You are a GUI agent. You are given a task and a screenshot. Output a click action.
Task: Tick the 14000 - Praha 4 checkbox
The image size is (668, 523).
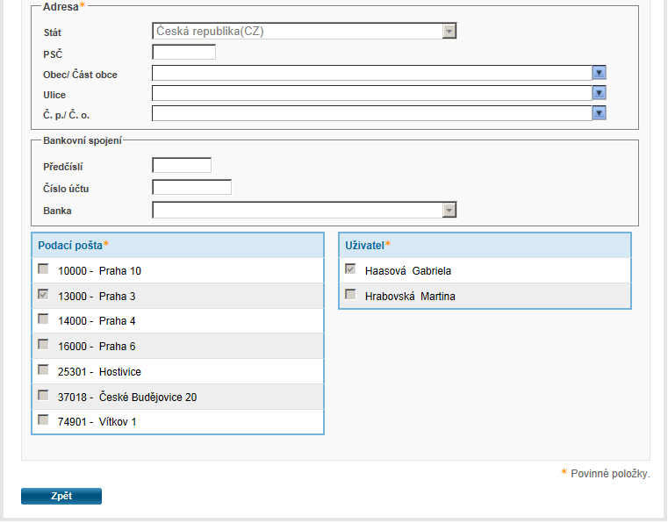(x=43, y=319)
